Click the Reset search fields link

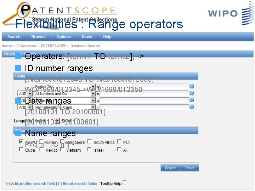coord(78,184)
